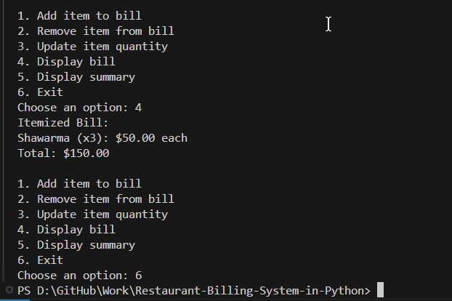Click first '4. Display bill' menu line
Viewport: 452px width, 301px height.
66,62
